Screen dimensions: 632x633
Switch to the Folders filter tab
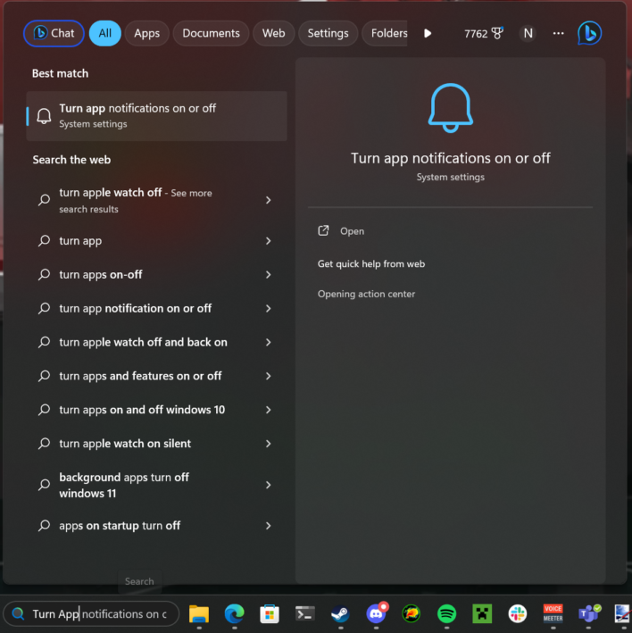pos(386,33)
